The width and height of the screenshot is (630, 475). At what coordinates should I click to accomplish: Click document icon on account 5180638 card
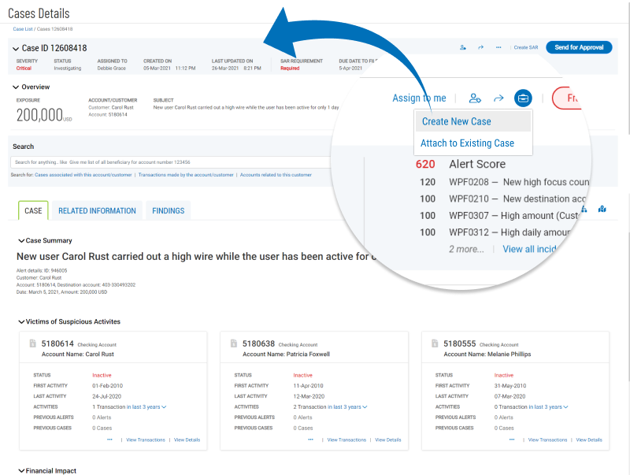point(234,343)
